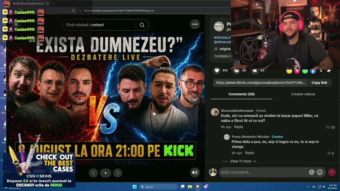Image resolution: width=340 pixels, height=191 pixels.
Task: Select the photo slide dot indicator
Action: (x=105, y=173)
